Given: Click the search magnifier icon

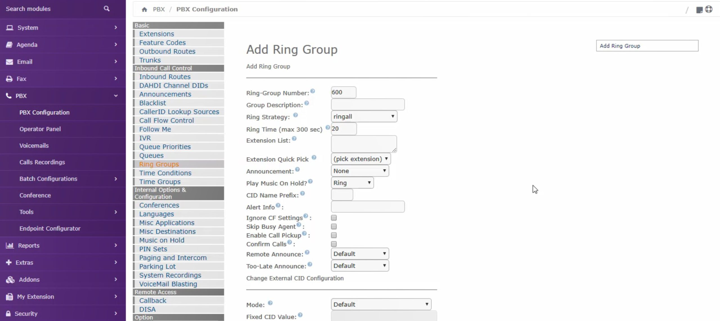Looking at the screenshot, I should (x=106, y=9).
